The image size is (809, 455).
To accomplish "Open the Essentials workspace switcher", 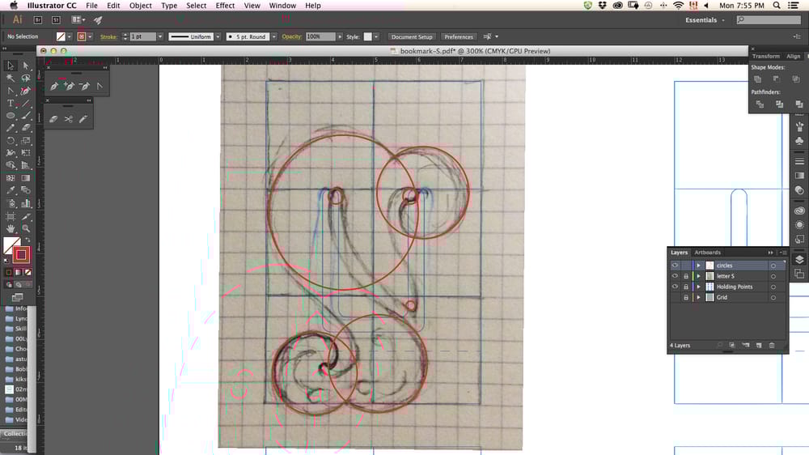I will click(705, 20).
